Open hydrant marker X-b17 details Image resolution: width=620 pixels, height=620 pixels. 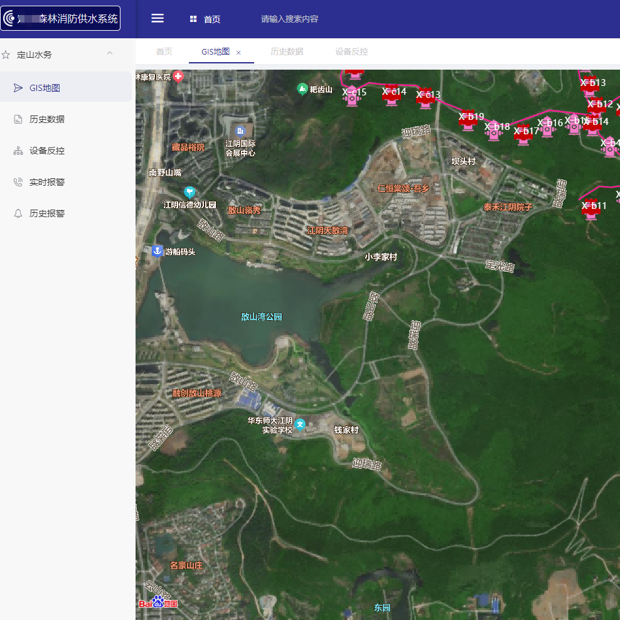[x=524, y=135]
